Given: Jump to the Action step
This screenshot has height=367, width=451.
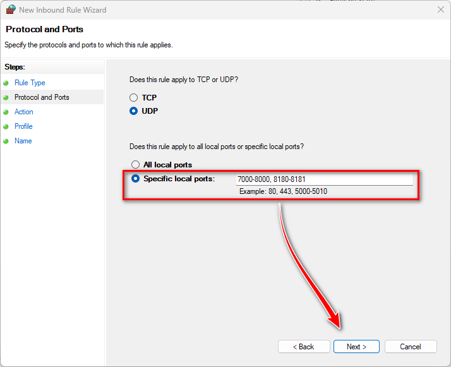Looking at the screenshot, I should click(x=24, y=112).
